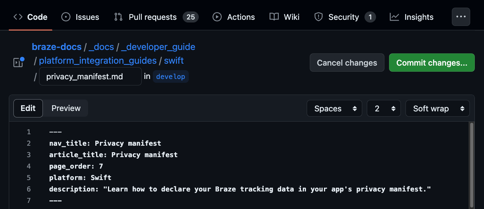Edit the privacy_manifest.md filename field
The height and width of the screenshot is (209, 484).
(90, 77)
